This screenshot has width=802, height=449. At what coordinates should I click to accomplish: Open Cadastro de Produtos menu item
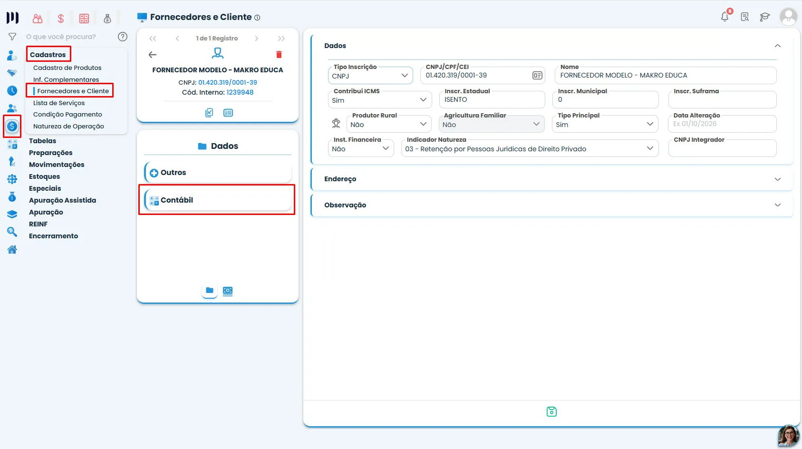(x=68, y=68)
